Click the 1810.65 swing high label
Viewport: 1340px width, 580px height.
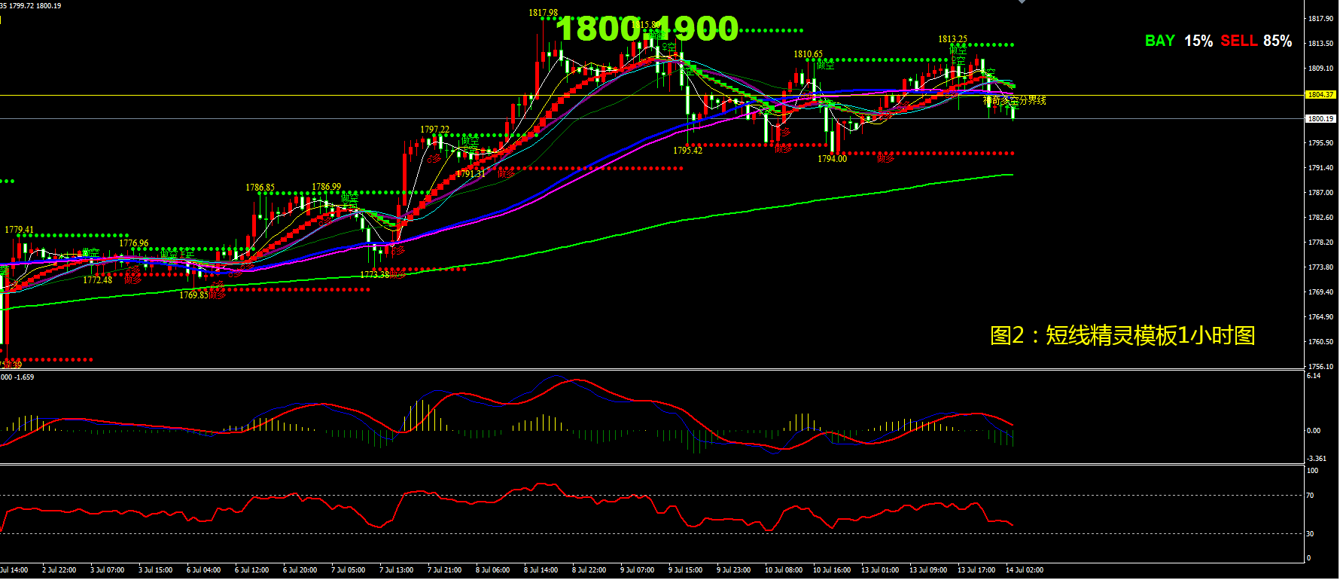(808, 54)
